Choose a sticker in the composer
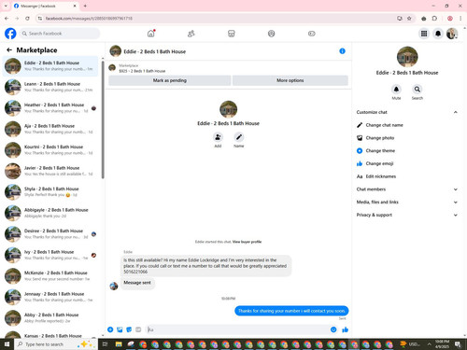This screenshot has width=467, height=350. (x=129, y=329)
